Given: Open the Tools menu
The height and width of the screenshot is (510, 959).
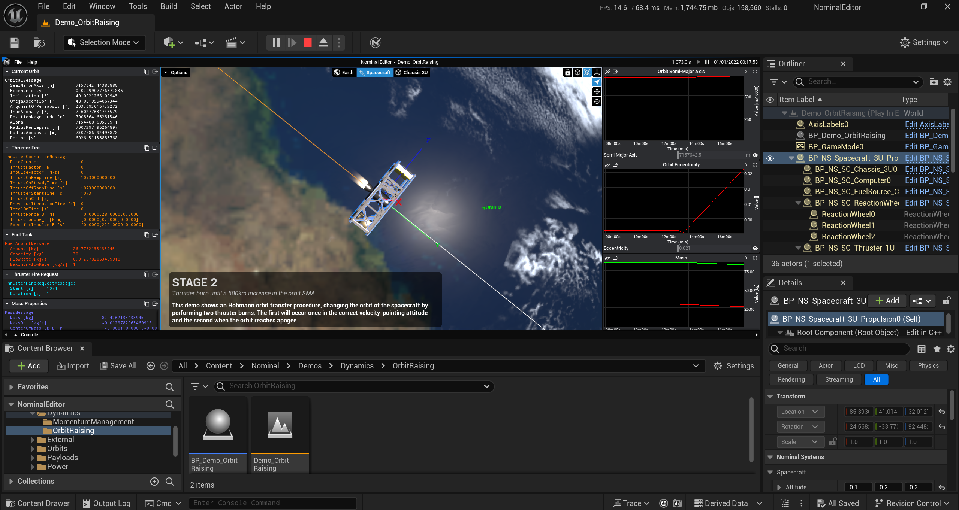Looking at the screenshot, I should click(x=138, y=6).
